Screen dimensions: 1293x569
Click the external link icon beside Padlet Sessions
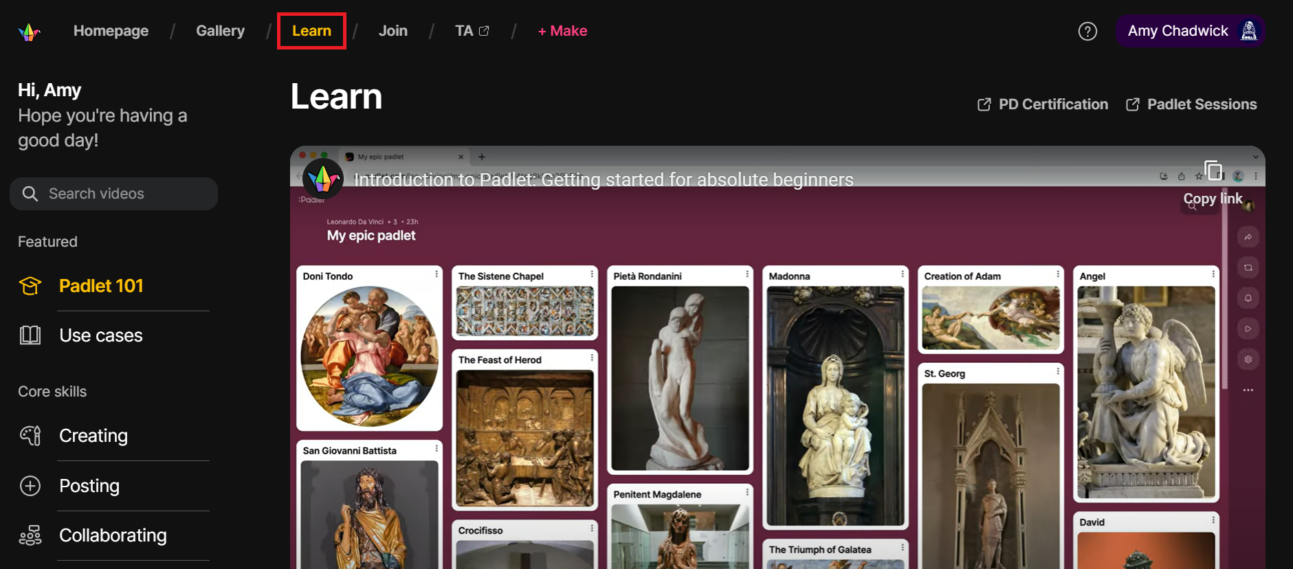pos(1133,104)
